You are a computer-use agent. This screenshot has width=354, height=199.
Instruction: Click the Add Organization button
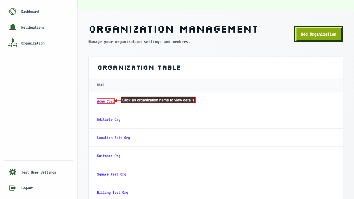pyautogui.click(x=319, y=34)
